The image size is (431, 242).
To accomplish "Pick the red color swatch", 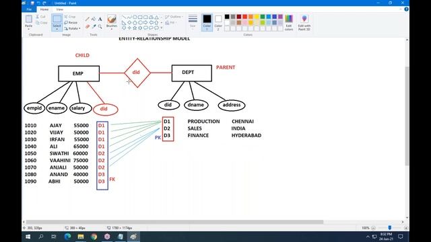I will tap(244, 17).
